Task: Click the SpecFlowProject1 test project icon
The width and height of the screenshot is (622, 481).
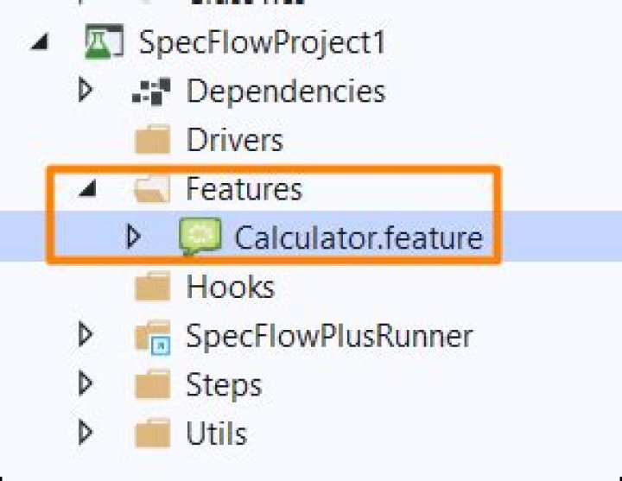Action: pos(103,43)
